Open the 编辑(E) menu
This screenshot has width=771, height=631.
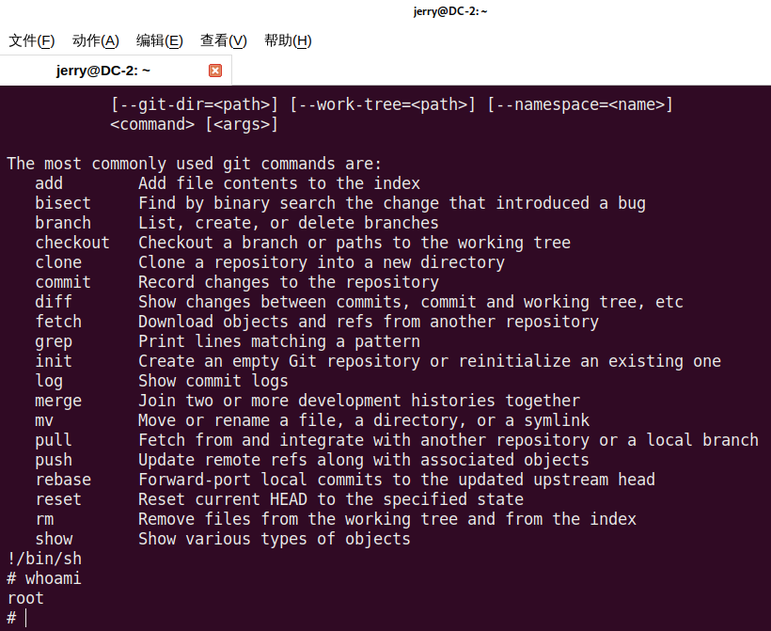coord(159,40)
